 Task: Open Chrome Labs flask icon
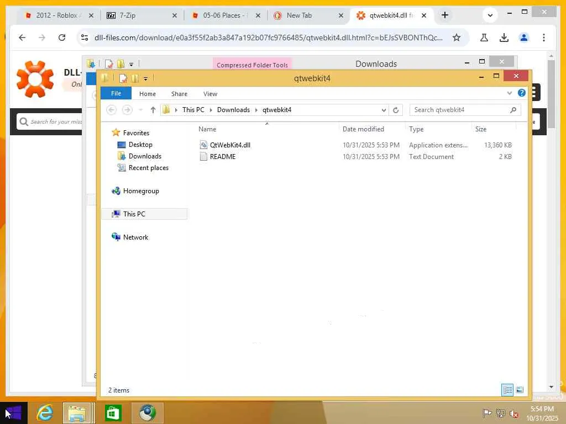point(484,38)
